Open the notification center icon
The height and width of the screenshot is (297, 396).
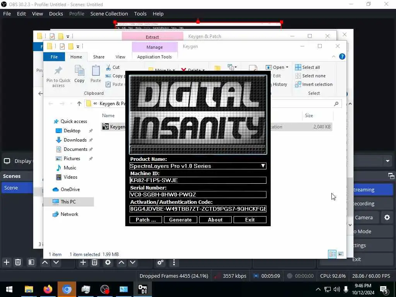pos(384,290)
